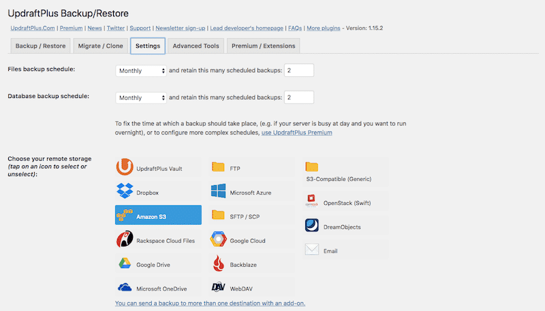The image size is (545, 311).
Task: Choose the DreamObjects moon icon
Action: (x=312, y=225)
